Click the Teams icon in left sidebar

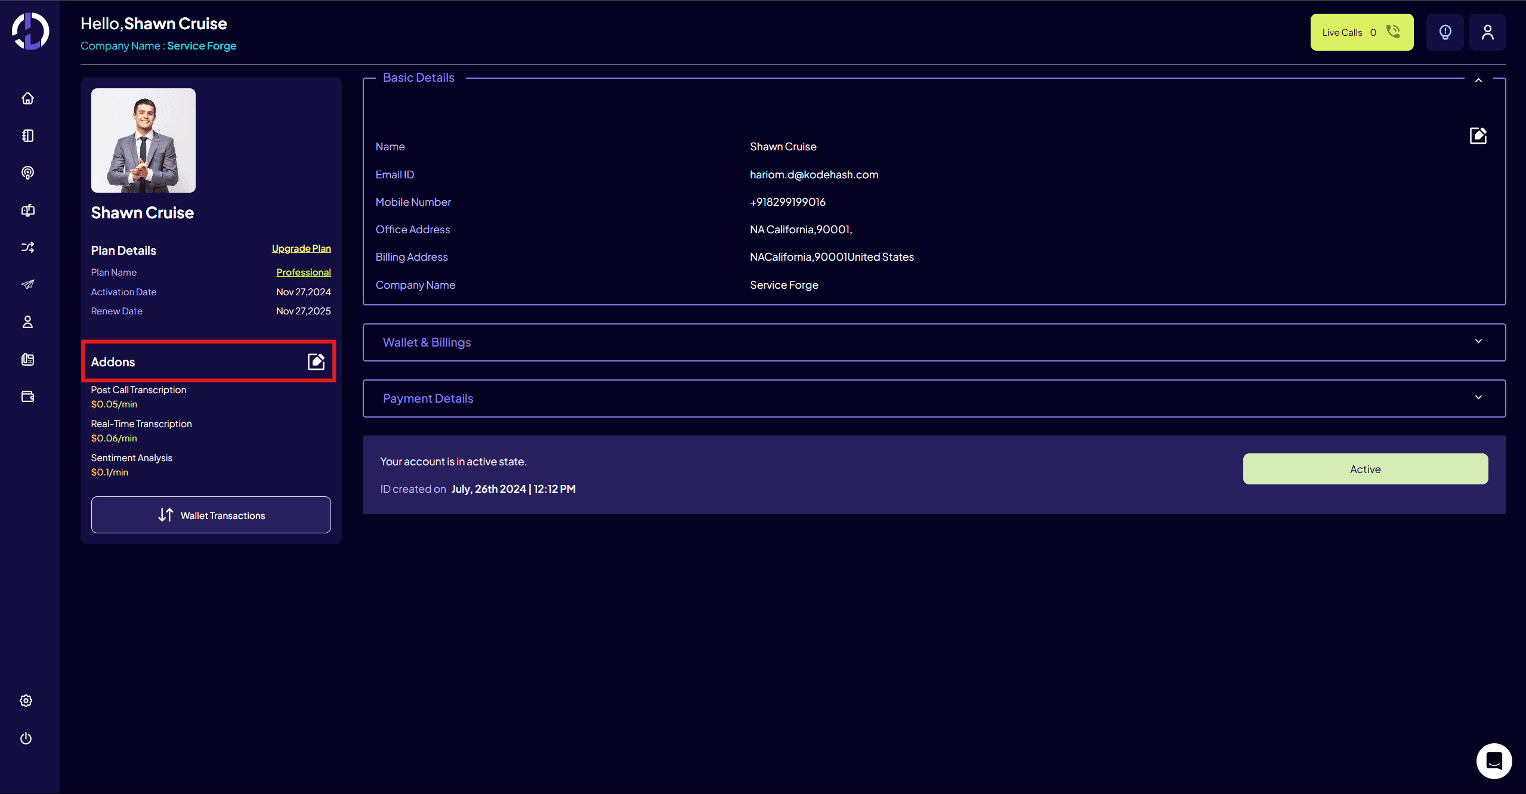[x=27, y=322]
